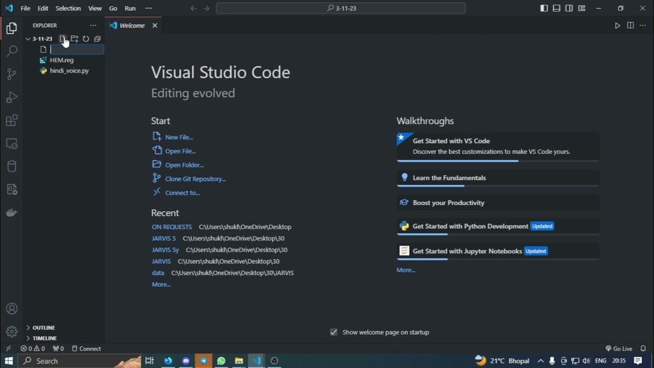654x368 pixels.
Task: Open the notifications bell in status bar
Action: [643, 349]
